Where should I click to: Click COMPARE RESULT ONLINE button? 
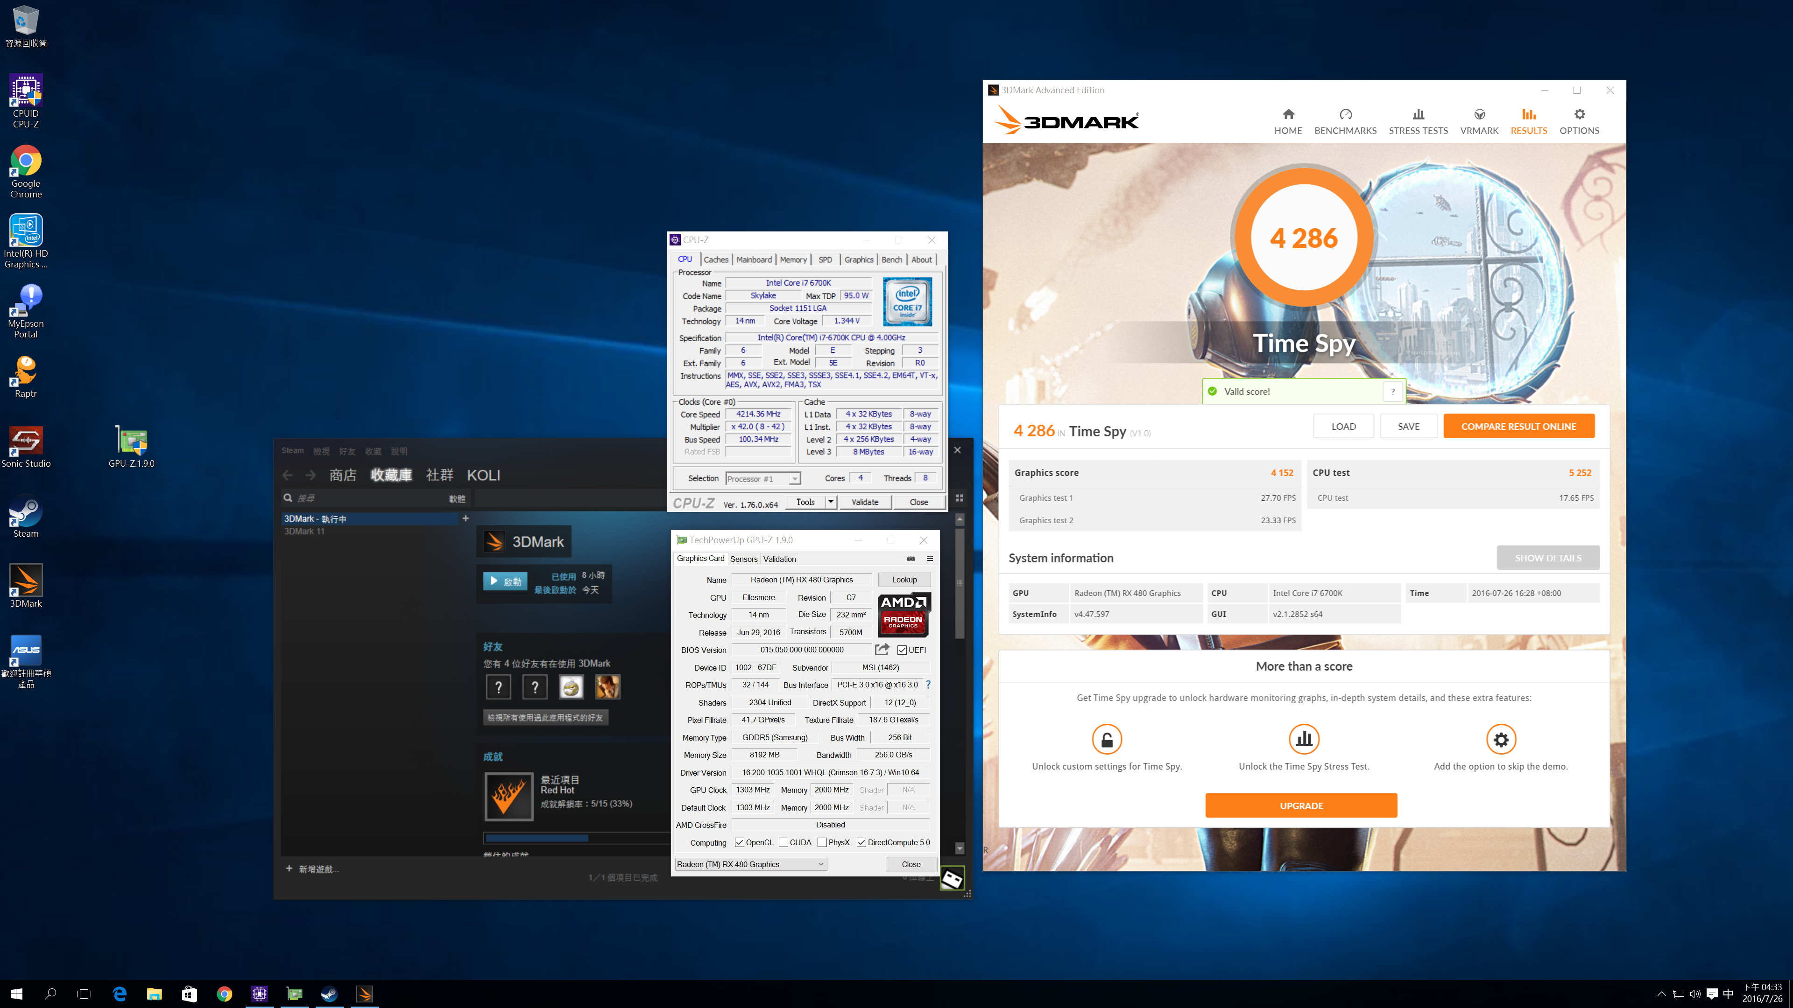(x=1518, y=427)
